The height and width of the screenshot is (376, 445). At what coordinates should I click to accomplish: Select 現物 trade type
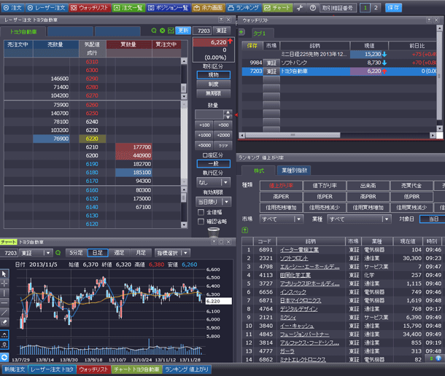click(x=214, y=75)
